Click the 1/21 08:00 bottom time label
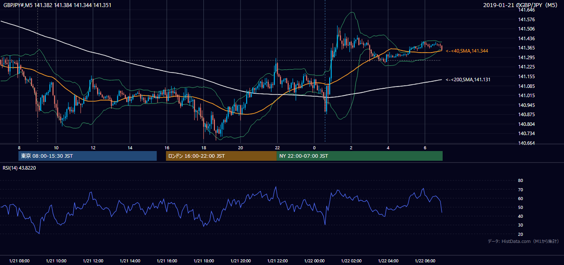The height and width of the screenshot is (265, 564). 19,261
